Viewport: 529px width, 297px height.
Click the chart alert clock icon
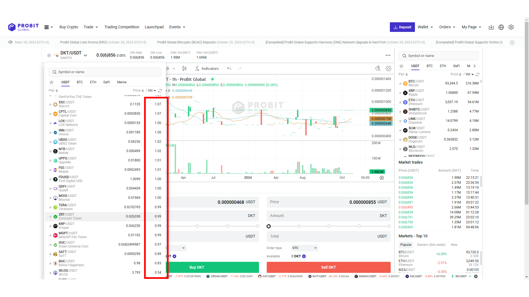[x=378, y=68]
